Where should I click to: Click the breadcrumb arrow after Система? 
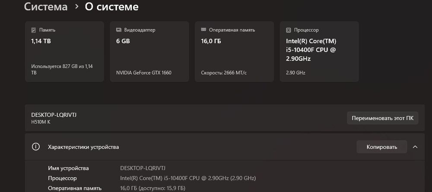tap(76, 7)
